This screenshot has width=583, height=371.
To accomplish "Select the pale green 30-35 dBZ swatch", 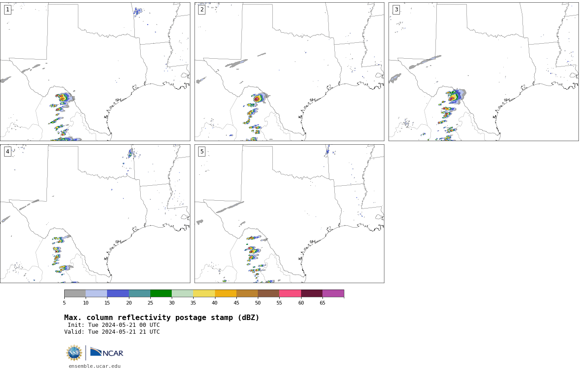I will tap(183, 294).
